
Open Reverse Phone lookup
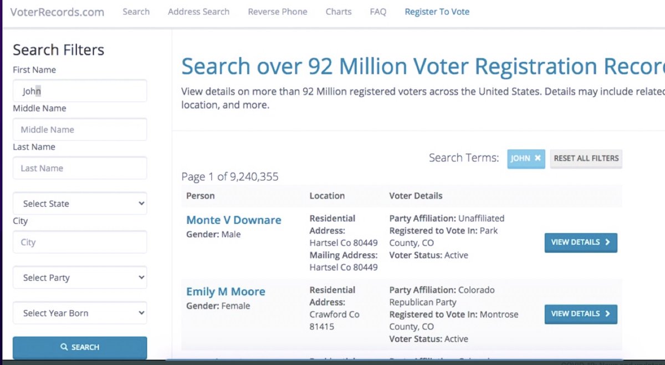(278, 12)
